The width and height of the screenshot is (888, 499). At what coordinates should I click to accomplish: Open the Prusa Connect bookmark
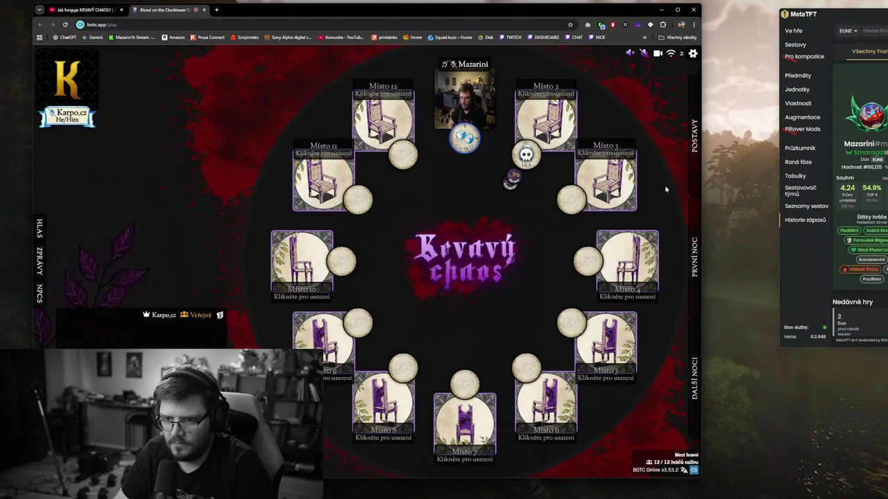pyautogui.click(x=207, y=37)
